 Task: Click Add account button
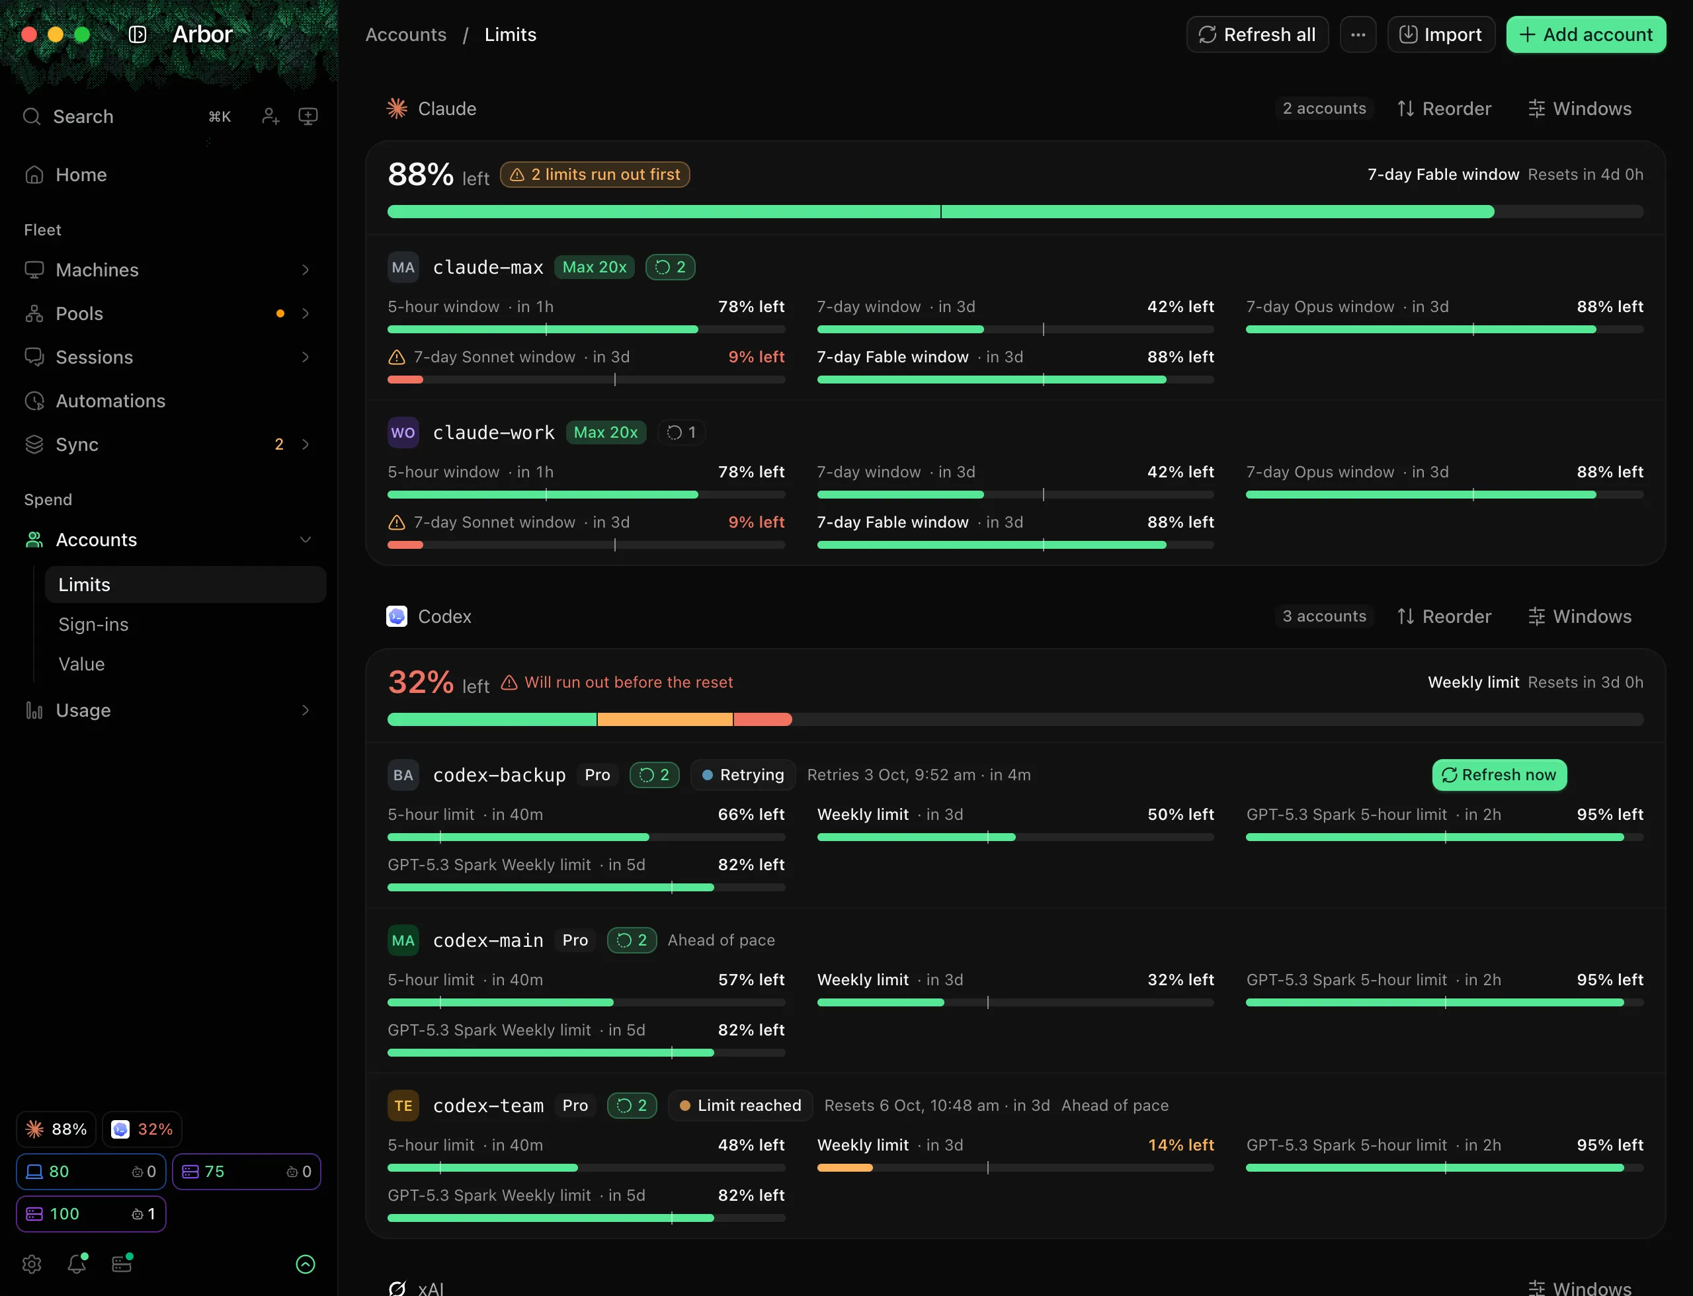pyautogui.click(x=1586, y=34)
